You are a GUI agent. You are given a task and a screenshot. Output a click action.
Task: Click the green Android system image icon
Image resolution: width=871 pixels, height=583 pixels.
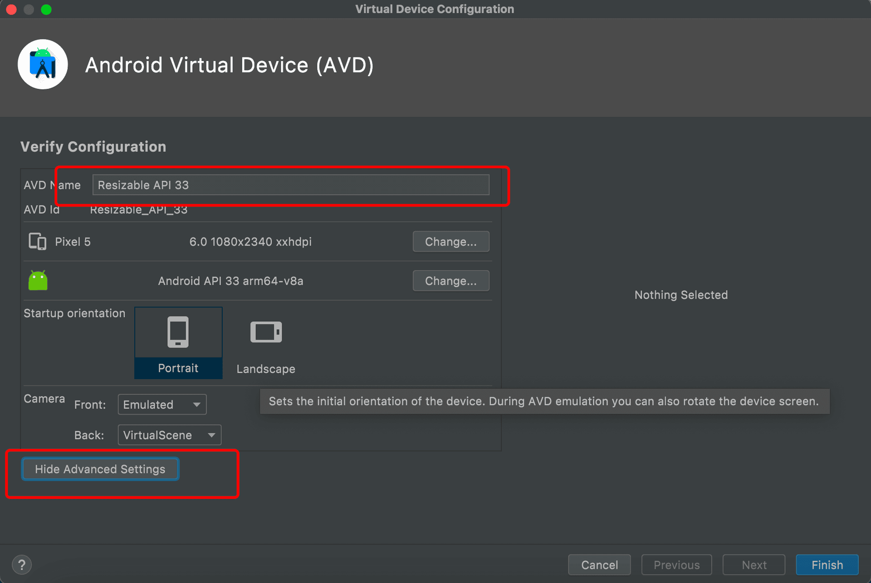point(38,280)
